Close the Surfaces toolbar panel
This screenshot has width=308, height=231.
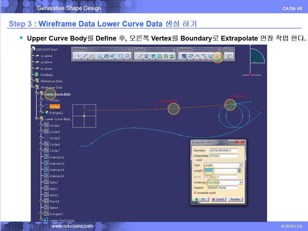tap(174, 50)
